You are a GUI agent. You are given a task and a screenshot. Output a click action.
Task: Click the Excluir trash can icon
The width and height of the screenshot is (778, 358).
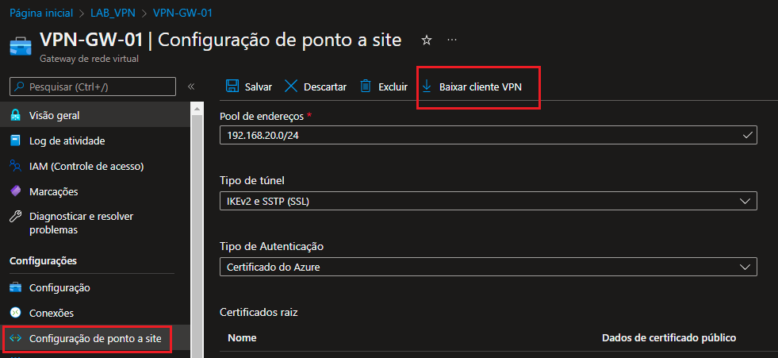tap(366, 87)
